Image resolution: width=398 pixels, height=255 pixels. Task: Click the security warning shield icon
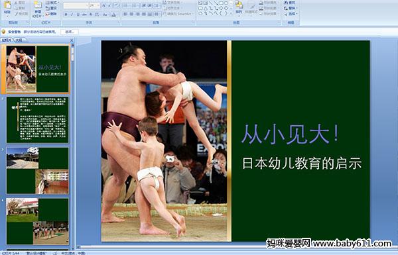[x=3, y=32]
